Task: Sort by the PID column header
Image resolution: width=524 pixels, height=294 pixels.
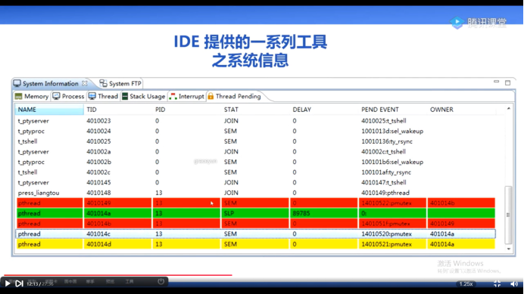Action: 187,110
